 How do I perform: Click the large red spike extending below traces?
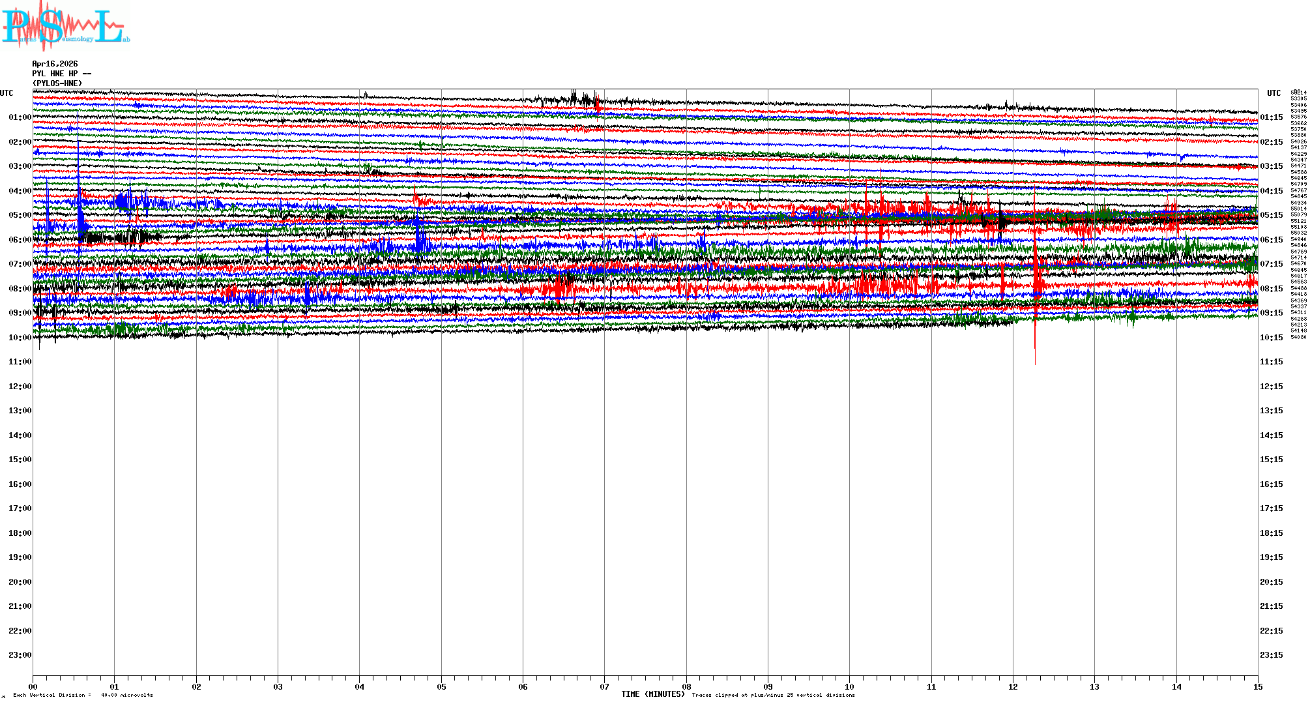[1035, 345]
